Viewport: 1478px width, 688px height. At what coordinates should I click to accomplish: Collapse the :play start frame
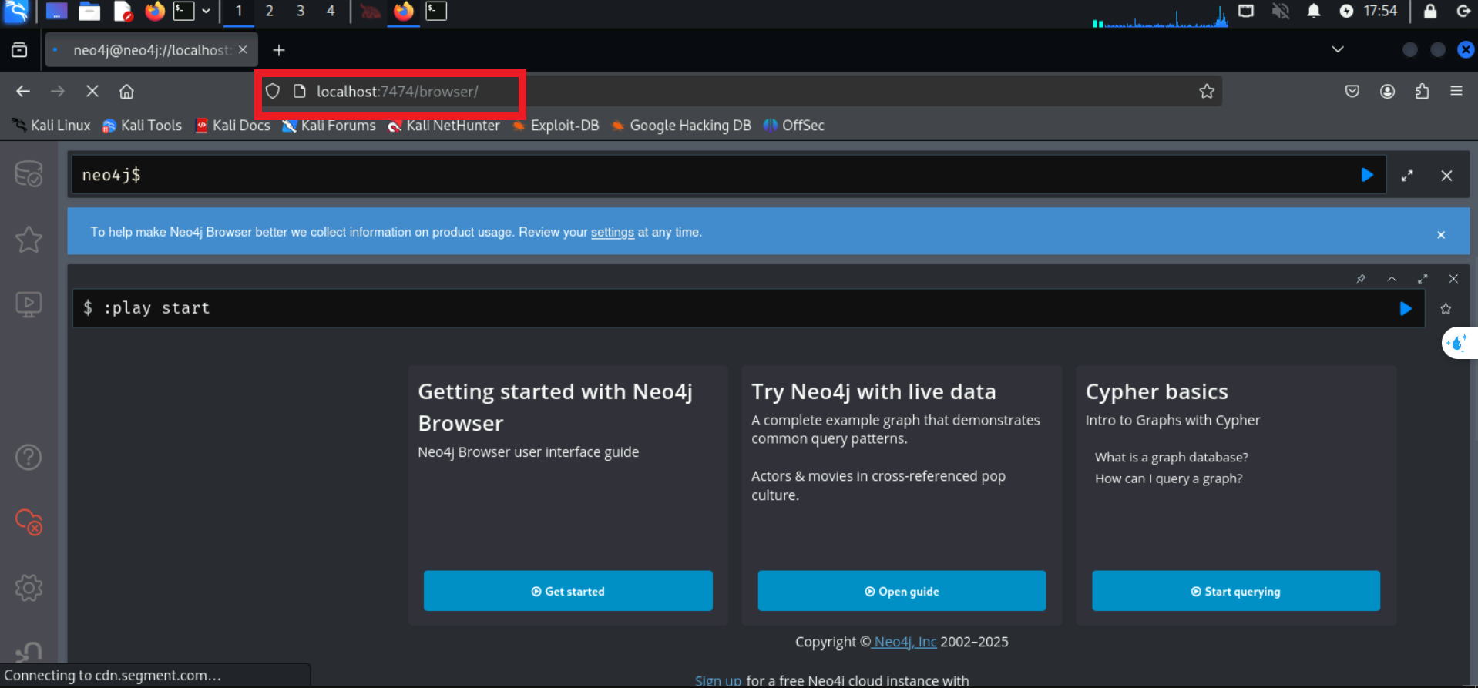click(1392, 279)
